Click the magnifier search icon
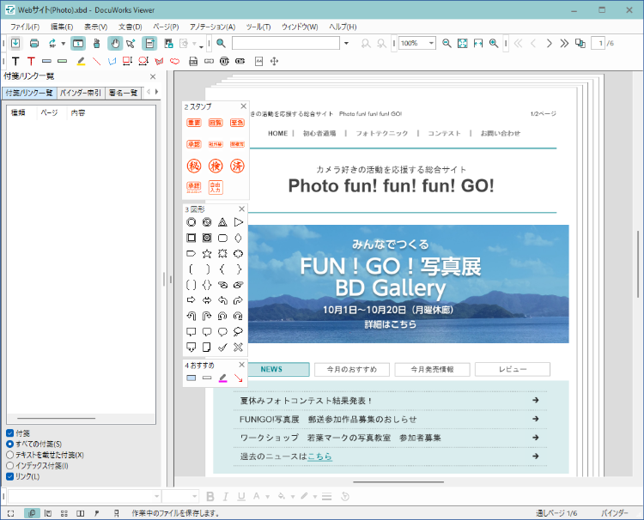Viewport: 644px width, 520px height. (221, 43)
